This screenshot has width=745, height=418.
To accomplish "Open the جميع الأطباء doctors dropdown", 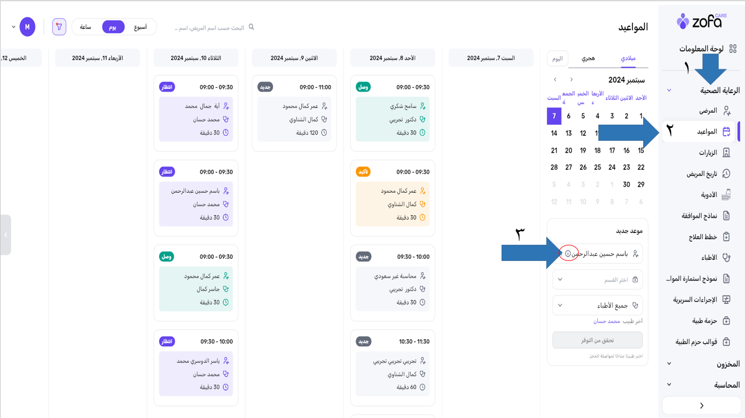I will 597,306.
